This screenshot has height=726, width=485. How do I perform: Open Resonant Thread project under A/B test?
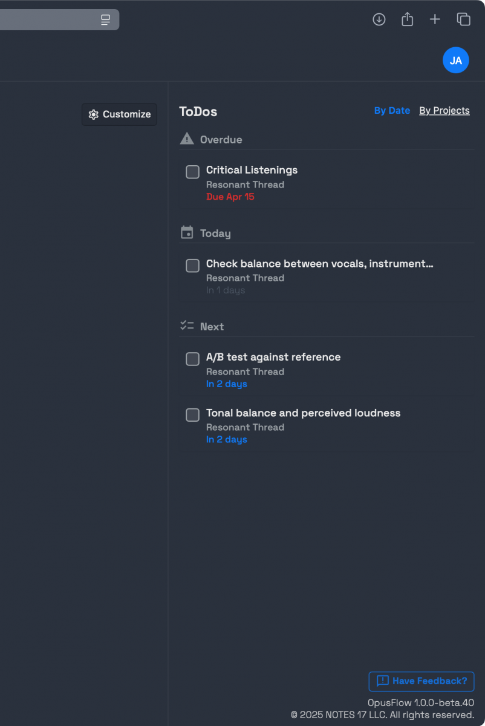click(245, 371)
